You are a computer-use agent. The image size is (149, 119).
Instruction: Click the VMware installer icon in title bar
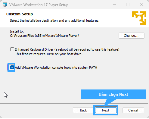pos(5,5)
